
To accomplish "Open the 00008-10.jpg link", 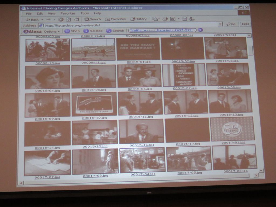I will (x=48, y=63).
